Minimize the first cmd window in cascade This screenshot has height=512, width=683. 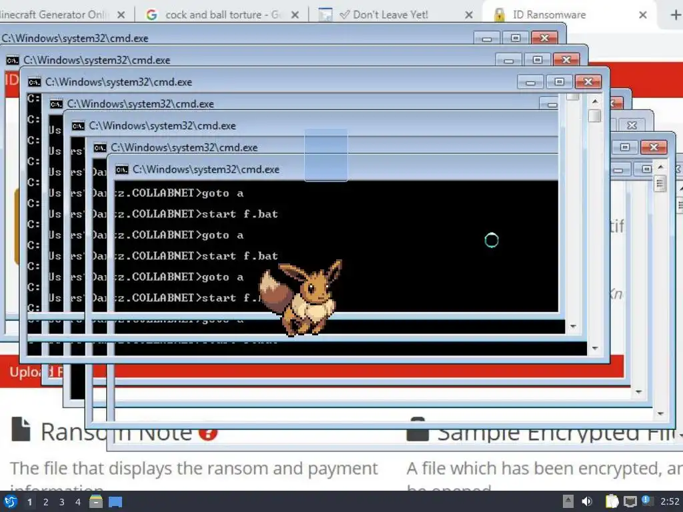pyautogui.click(x=487, y=38)
